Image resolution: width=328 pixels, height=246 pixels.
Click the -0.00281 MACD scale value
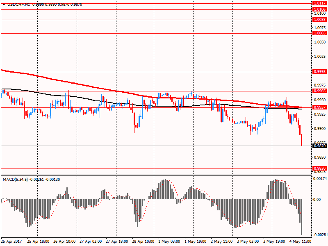[x=320, y=235]
